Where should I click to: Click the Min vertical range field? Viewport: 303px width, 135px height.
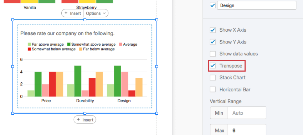point(247,113)
